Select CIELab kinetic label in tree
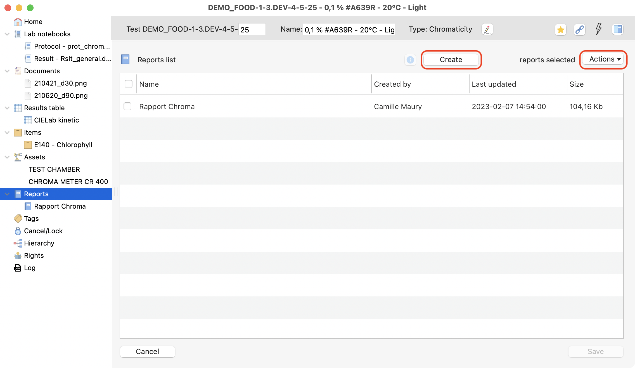 coord(56,120)
